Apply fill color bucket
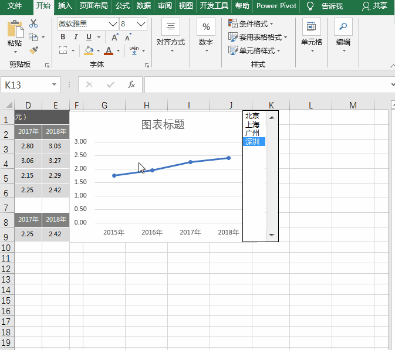This screenshot has width=395, height=350. point(89,50)
